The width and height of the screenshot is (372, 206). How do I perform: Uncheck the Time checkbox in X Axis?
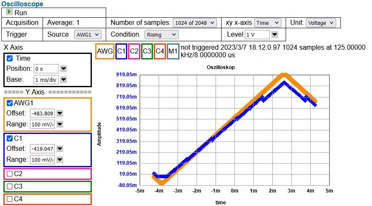(x=10, y=59)
